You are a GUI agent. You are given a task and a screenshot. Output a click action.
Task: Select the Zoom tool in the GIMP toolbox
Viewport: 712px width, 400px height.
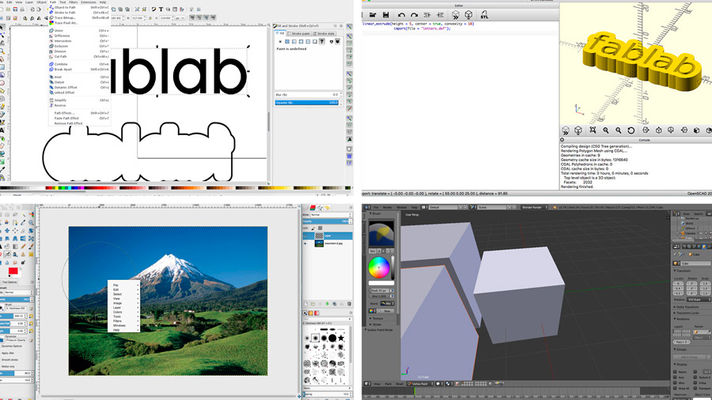pos(31,222)
